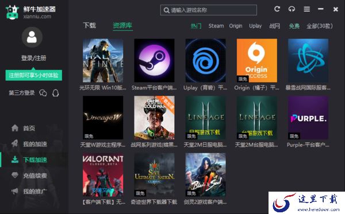Open the Call of Duty Cold War thumbnail
345x214 pixels.
tap(154, 118)
